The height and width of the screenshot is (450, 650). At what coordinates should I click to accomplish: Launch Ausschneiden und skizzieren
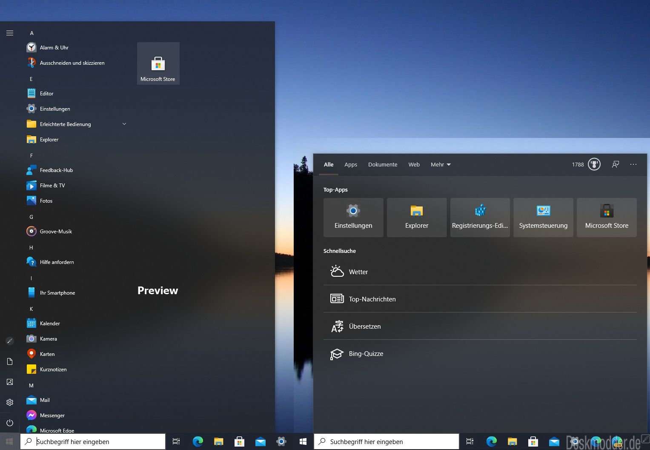77,63
